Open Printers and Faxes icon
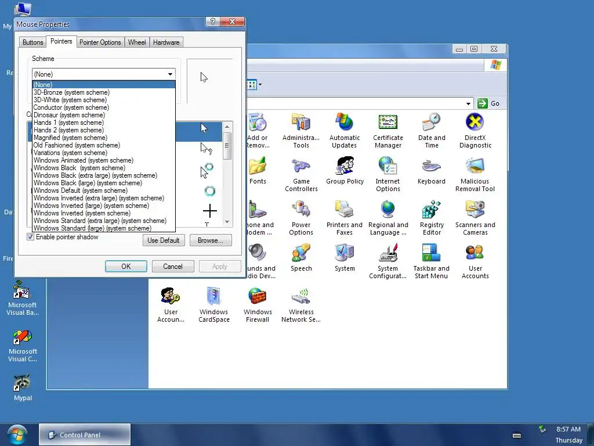This screenshot has height=446, width=594. click(x=345, y=218)
